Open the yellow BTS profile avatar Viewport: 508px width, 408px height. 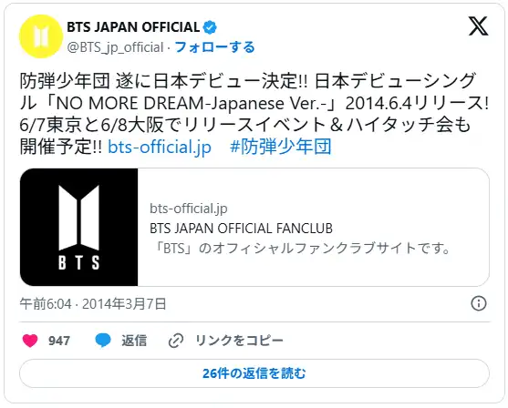pyautogui.click(x=40, y=36)
